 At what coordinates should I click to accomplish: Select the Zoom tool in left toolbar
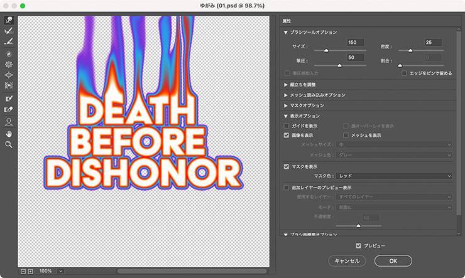[9, 144]
